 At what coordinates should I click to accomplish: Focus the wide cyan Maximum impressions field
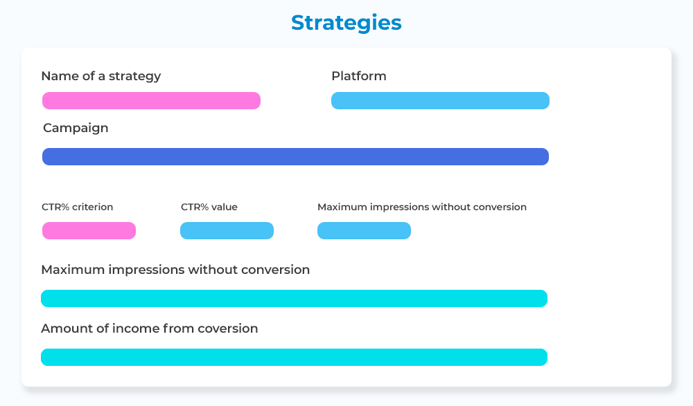(x=294, y=299)
